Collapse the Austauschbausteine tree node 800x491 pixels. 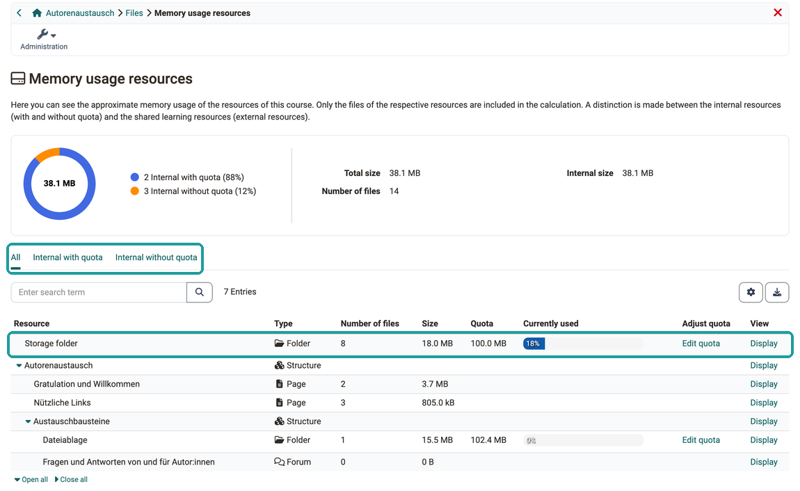(x=28, y=421)
